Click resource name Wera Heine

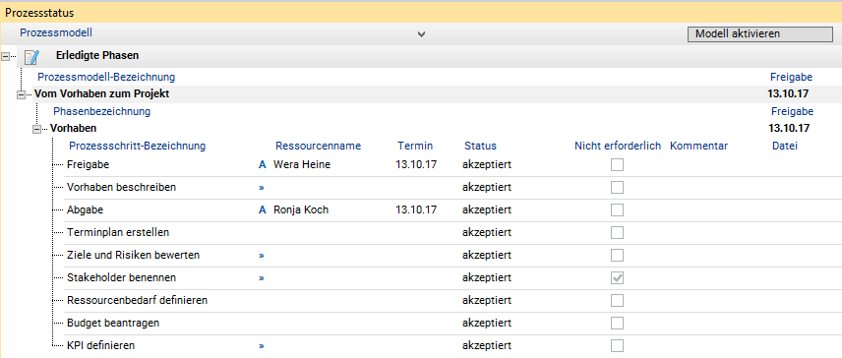tap(302, 165)
